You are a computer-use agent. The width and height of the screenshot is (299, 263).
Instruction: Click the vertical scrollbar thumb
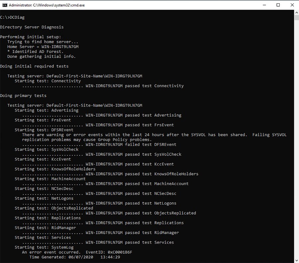pyautogui.click(x=296, y=18)
